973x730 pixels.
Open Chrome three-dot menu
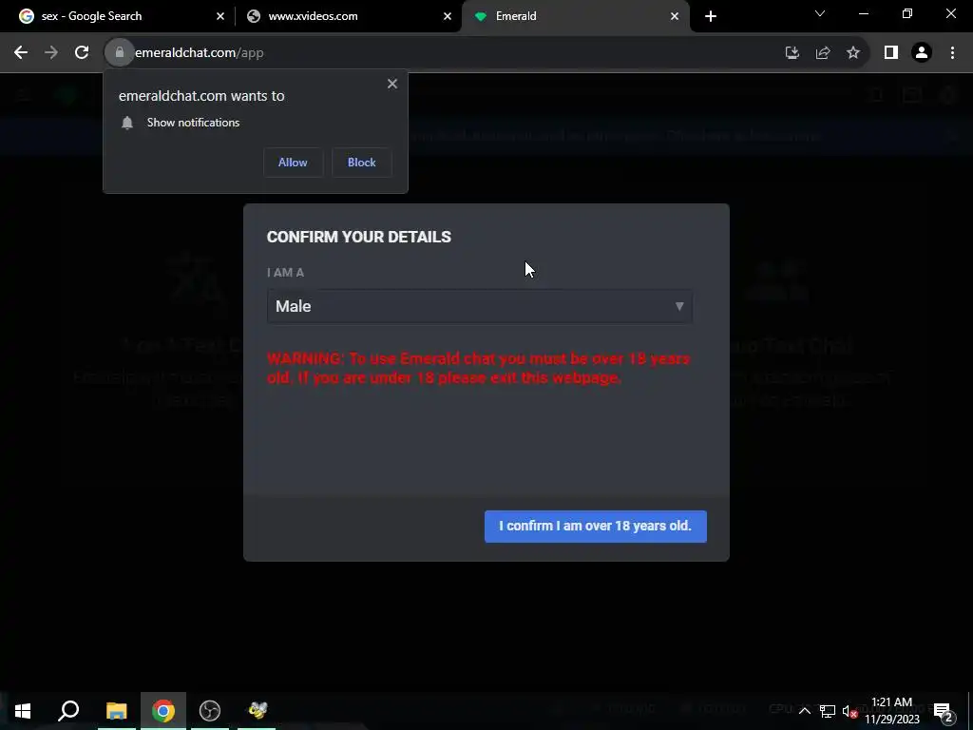[x=952, y=53]
